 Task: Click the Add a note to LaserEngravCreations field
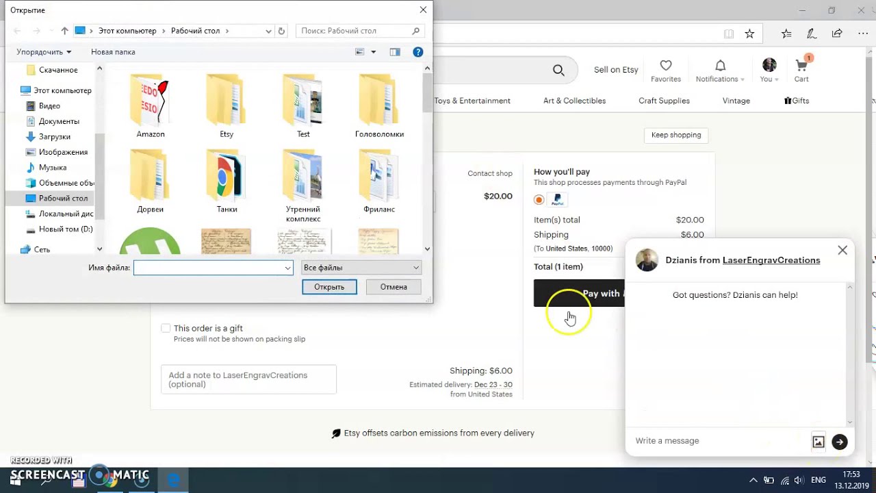coord(248,379)
